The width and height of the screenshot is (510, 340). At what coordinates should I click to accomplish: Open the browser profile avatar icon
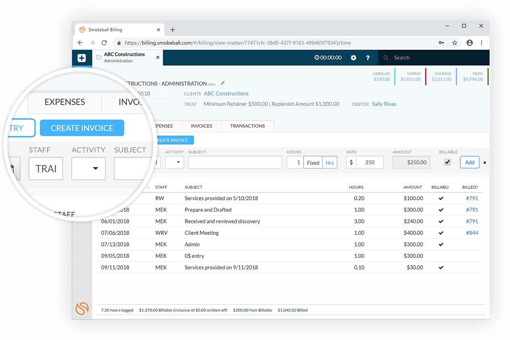(470, 42)
